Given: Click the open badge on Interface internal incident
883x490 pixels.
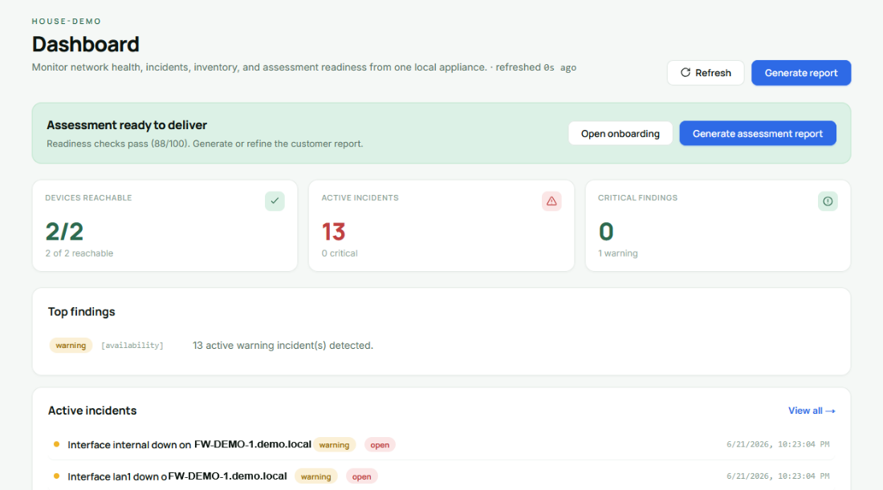Looking at the screenshot, I should [380, 444].
